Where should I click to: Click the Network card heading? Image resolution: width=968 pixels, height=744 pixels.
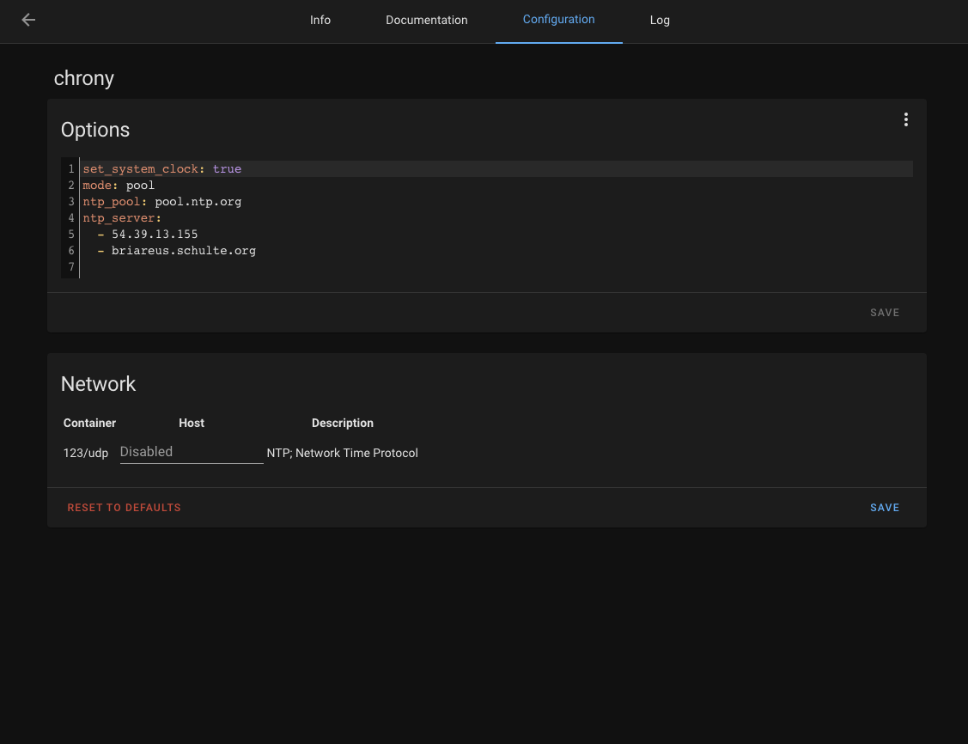pyautogui.click(x=98, y=384)
